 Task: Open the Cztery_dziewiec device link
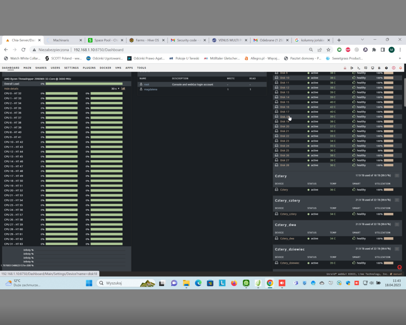pos(289,263)
